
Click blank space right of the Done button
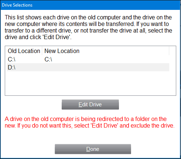tap(155, 149)
